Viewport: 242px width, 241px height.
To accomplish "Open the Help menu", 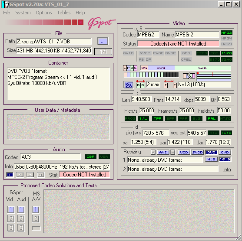I will 80,13.
